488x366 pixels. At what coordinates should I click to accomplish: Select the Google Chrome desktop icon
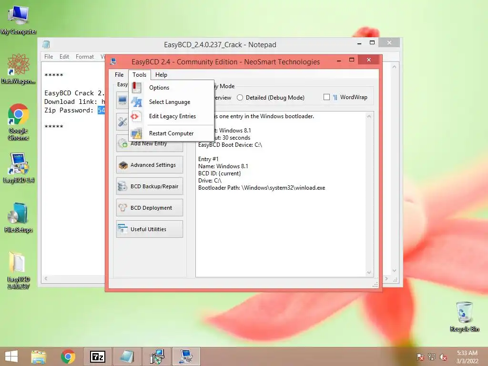[x=19, y=122]
